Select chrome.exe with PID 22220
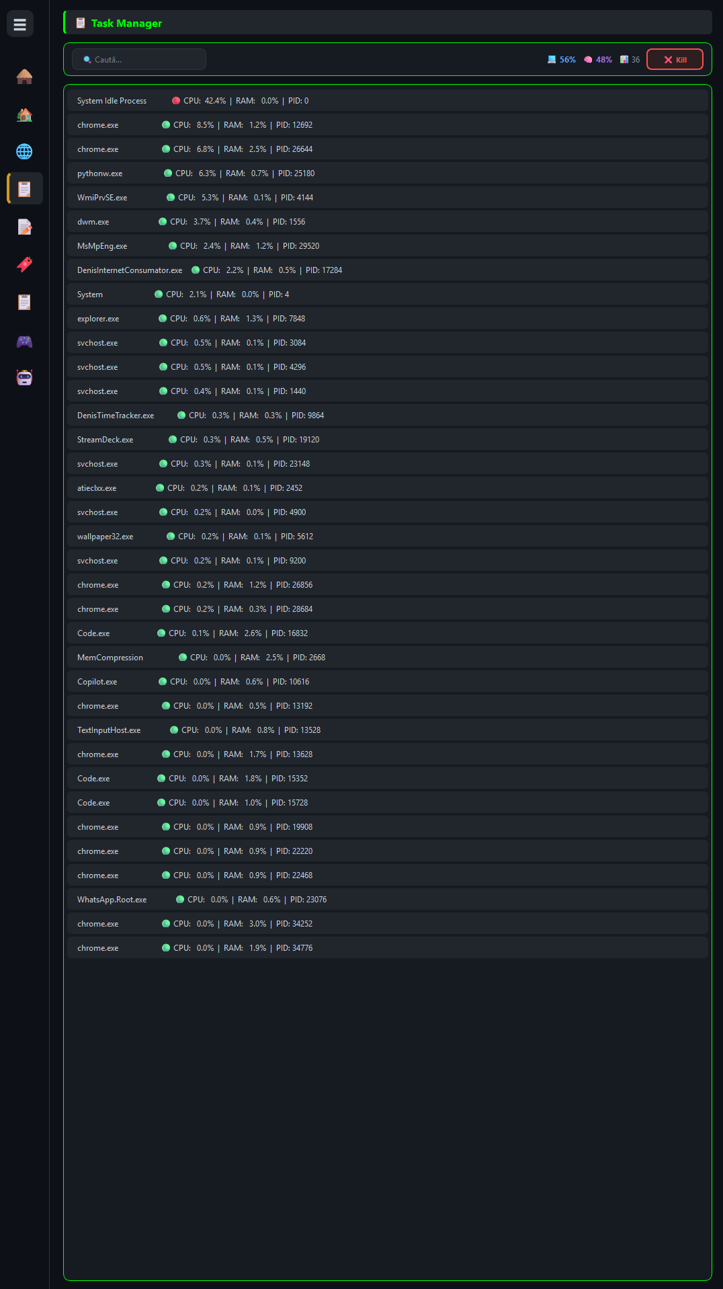The height and width of the screenshot is (1289, 723). click(388, 851)
